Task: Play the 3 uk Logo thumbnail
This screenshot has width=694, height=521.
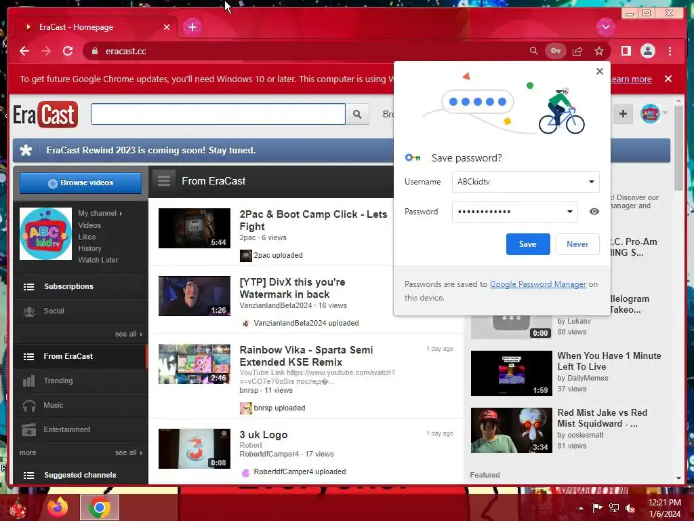Action: click(195, 448)
